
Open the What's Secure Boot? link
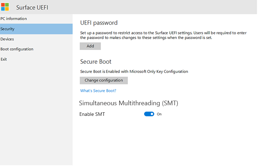[98, 91]
